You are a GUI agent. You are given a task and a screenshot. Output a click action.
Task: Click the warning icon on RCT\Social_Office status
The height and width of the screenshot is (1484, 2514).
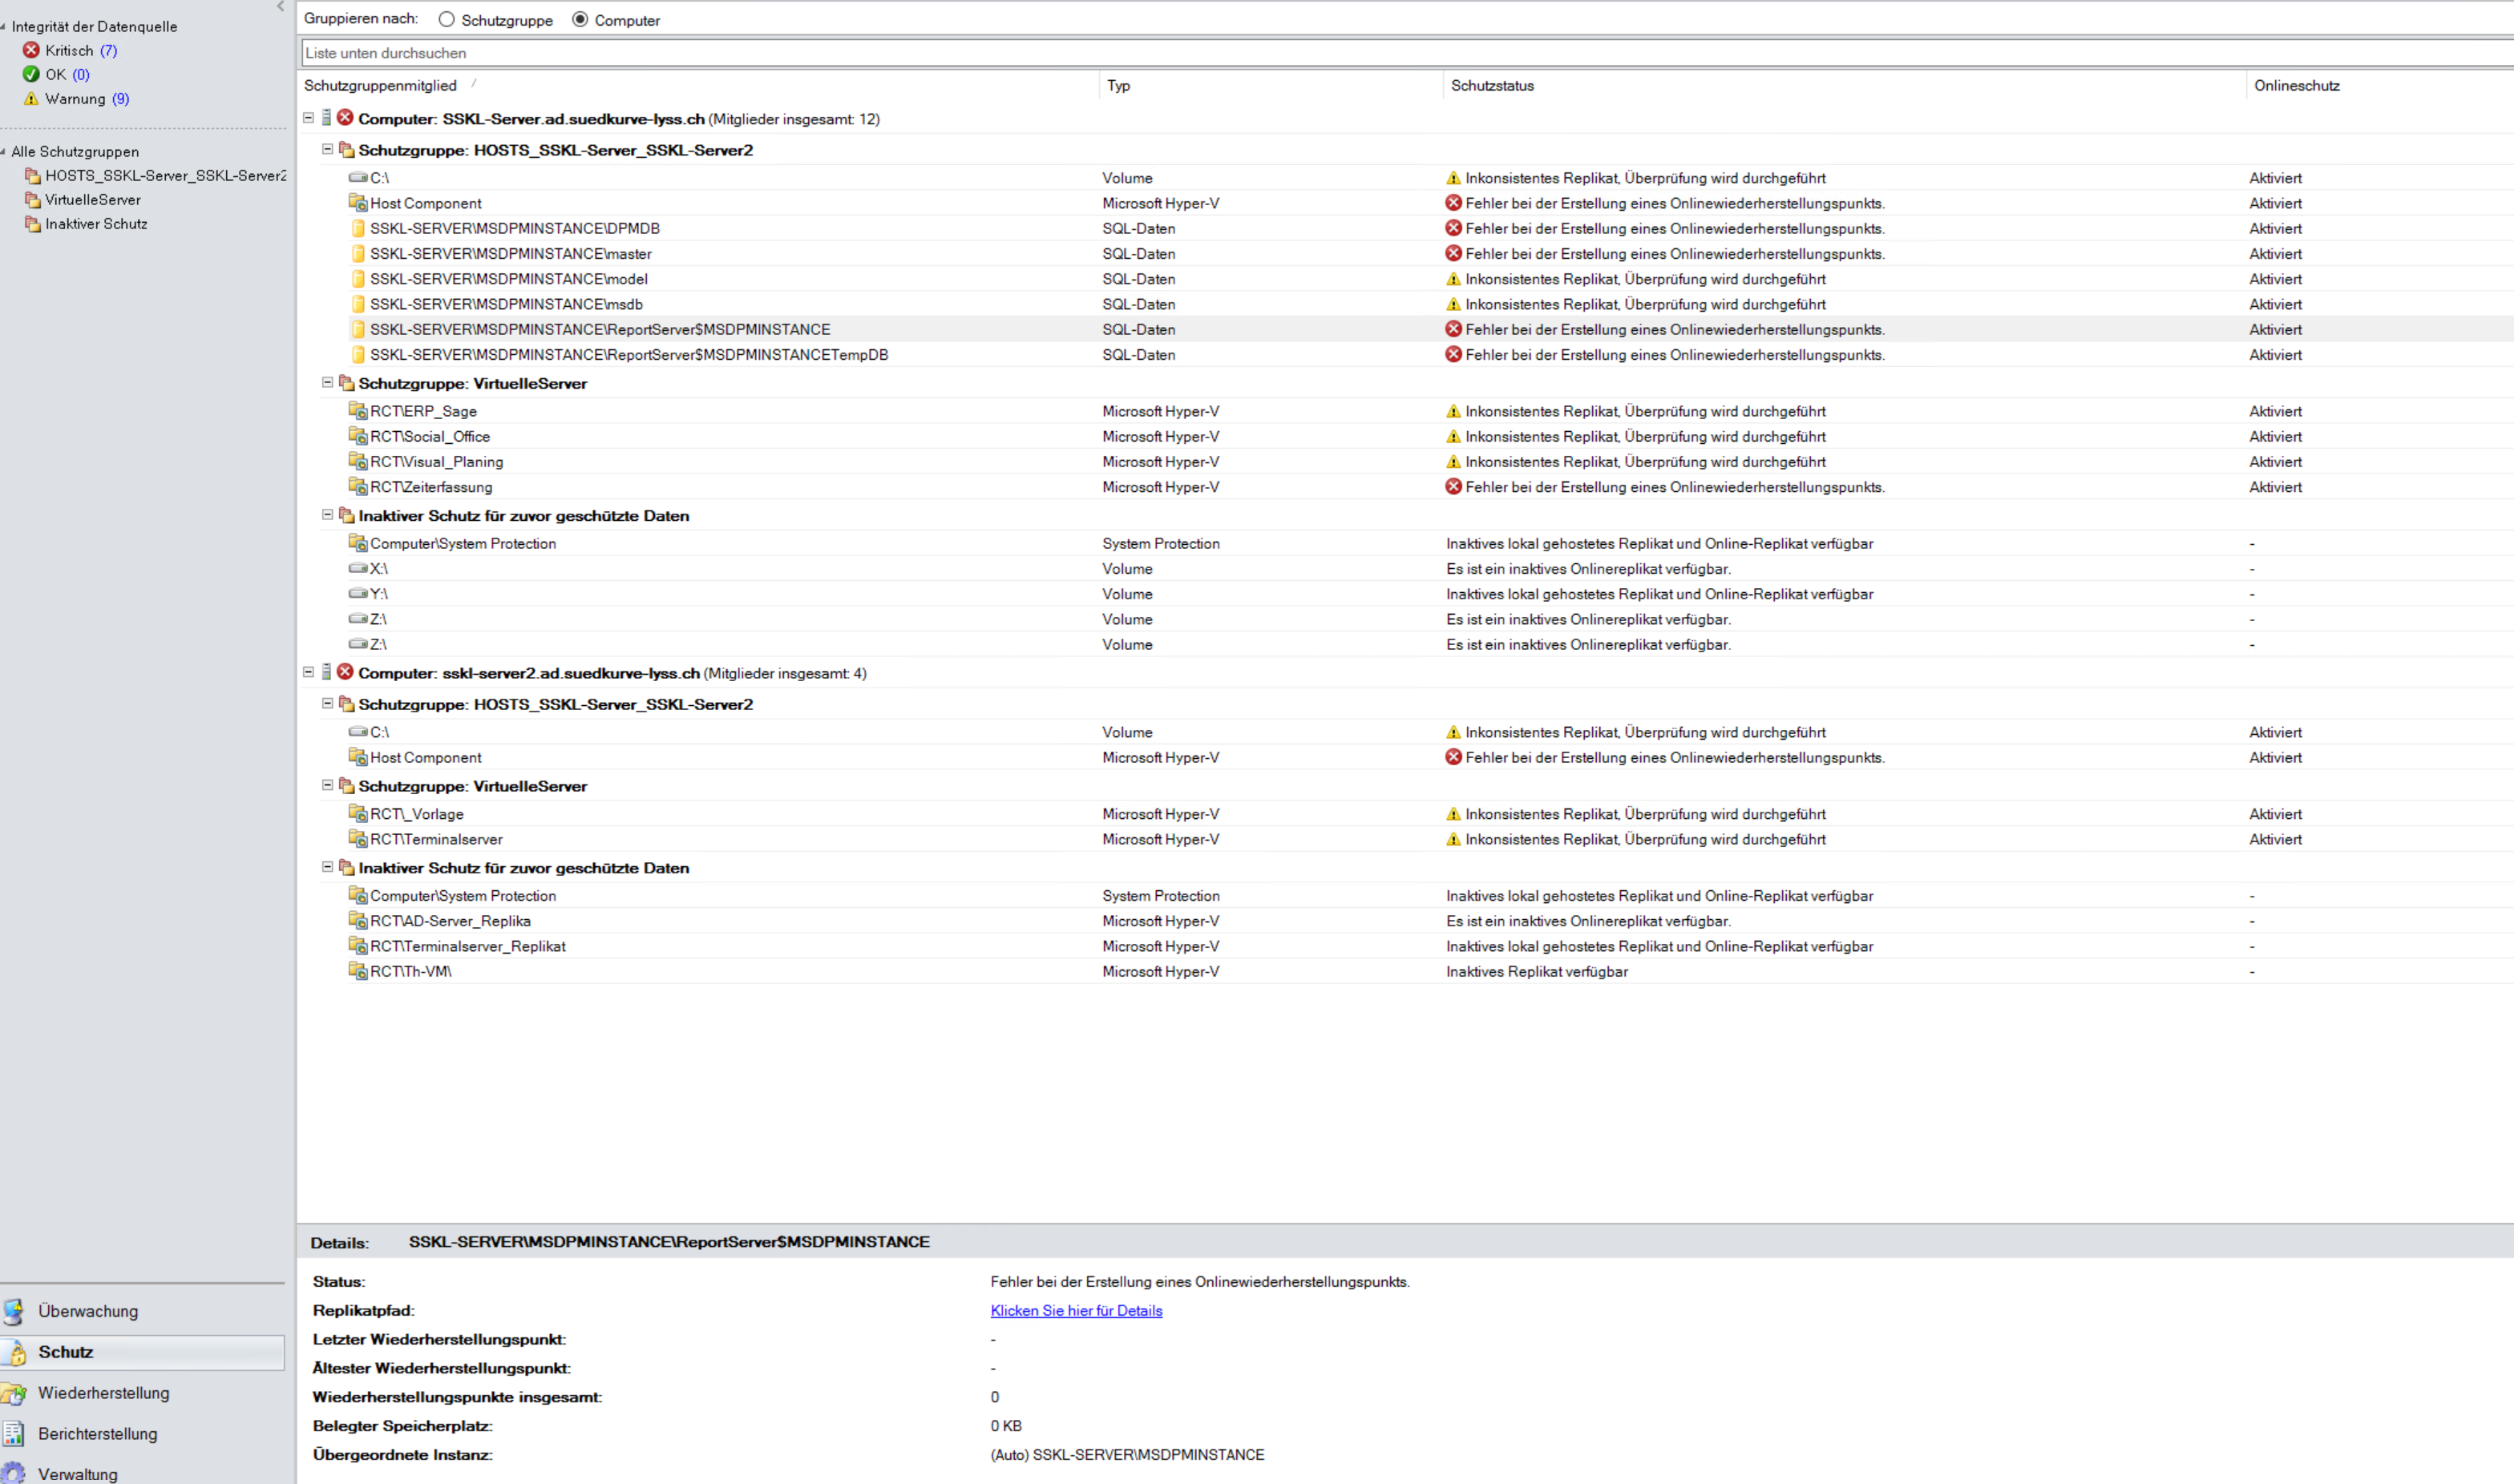pyautogui.click(x=1453, y=437)
